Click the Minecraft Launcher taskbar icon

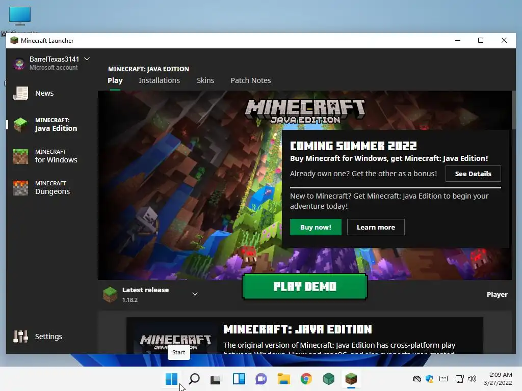pos(351,379)
